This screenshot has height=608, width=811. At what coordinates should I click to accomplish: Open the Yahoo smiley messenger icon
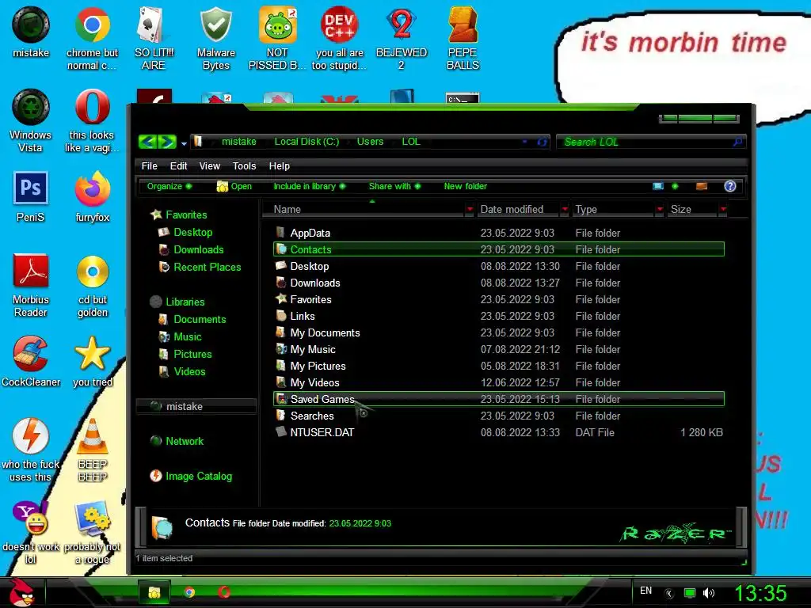(31, 531)
